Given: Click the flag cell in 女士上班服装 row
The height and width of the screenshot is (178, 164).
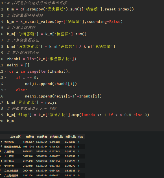Looking at the screenshot, I should coord(79,171).
